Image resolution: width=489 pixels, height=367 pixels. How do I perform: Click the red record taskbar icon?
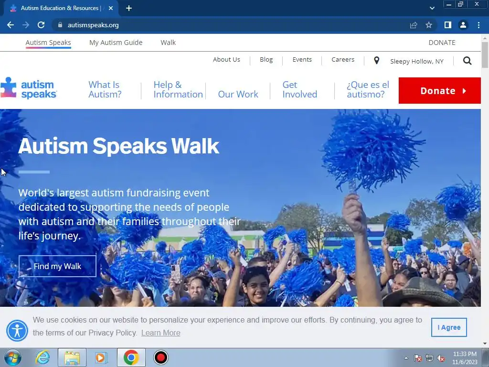click(x=161, y=357)
